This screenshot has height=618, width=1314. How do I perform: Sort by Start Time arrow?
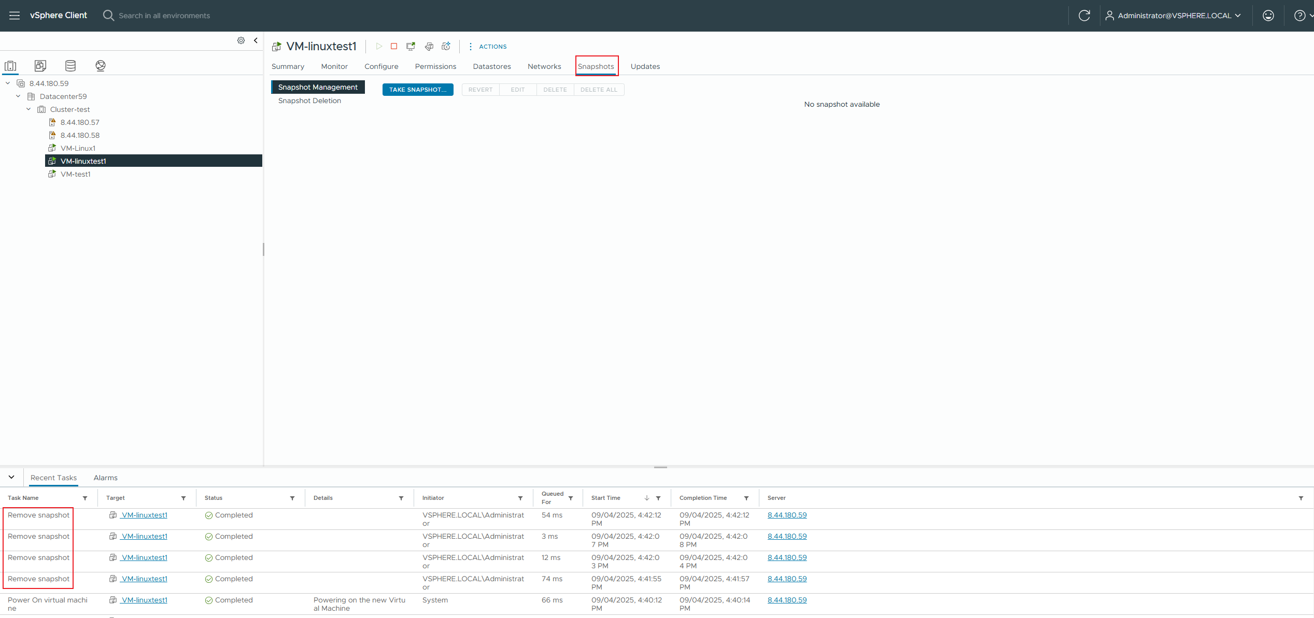click(x=647, y=498)
